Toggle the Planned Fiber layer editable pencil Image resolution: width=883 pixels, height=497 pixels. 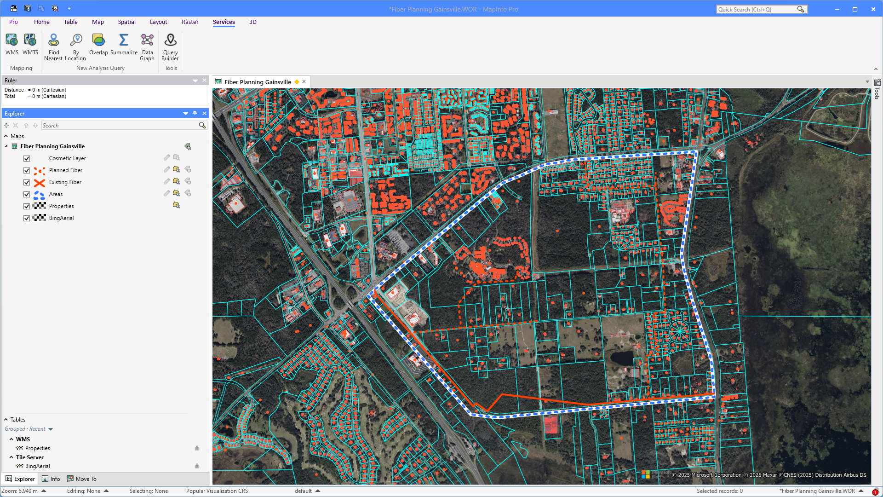point(167,169)
